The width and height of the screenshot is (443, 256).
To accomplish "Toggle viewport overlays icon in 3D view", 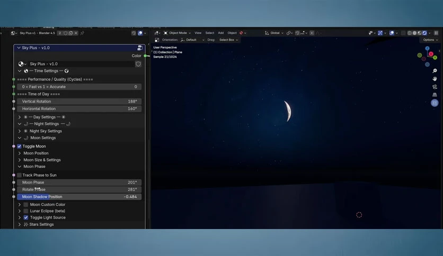I will [x=392, y=33].
